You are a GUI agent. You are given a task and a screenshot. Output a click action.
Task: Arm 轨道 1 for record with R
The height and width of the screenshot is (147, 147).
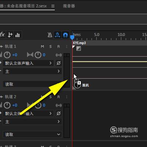pos(58,47)
